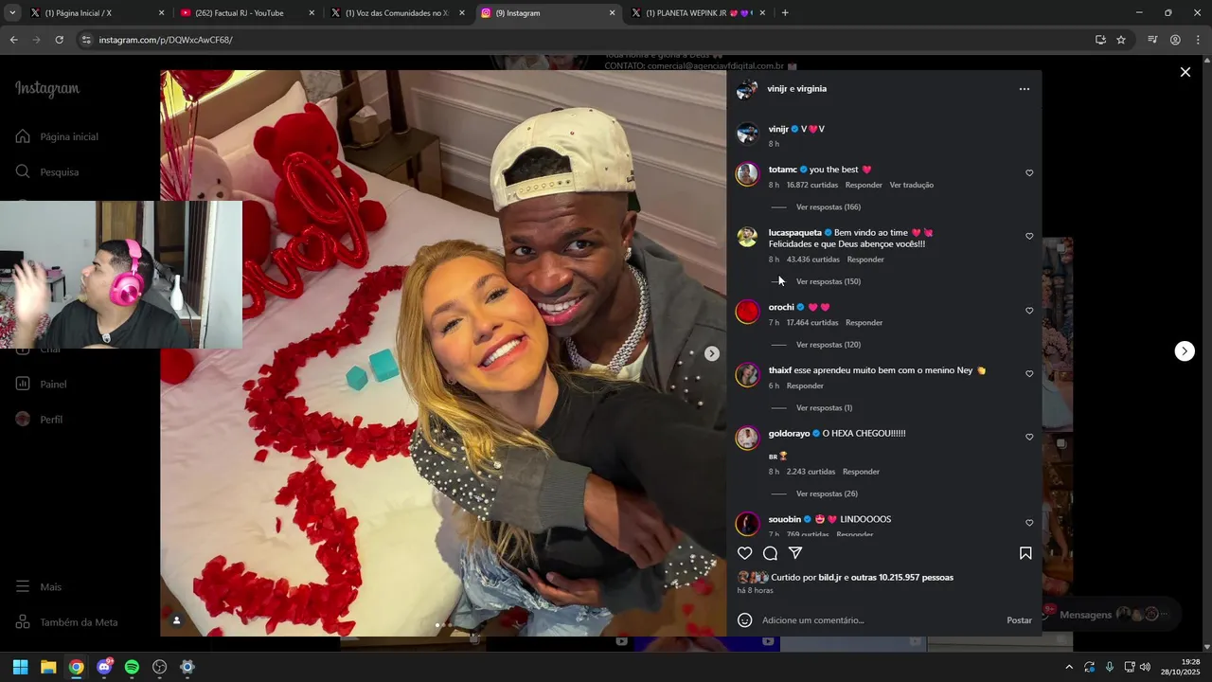
Task: Open the comment bubble icon under the post
Action: click(x=771, y=553)
